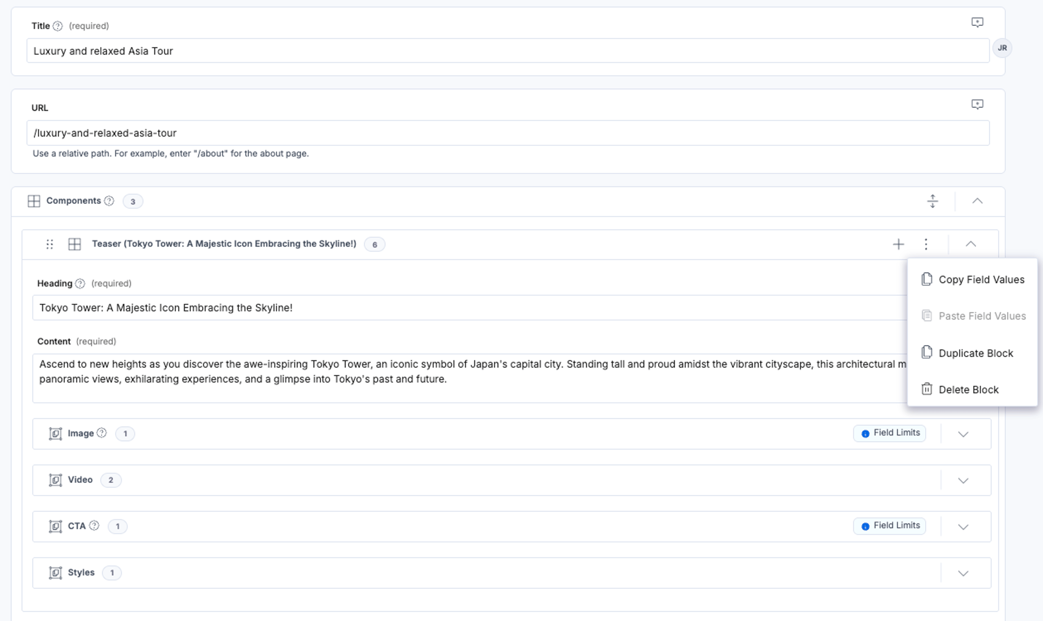Screen dimensions: 1043x621
Task: Click the collapse-all icon in Components header
Action: pos(932,201)
